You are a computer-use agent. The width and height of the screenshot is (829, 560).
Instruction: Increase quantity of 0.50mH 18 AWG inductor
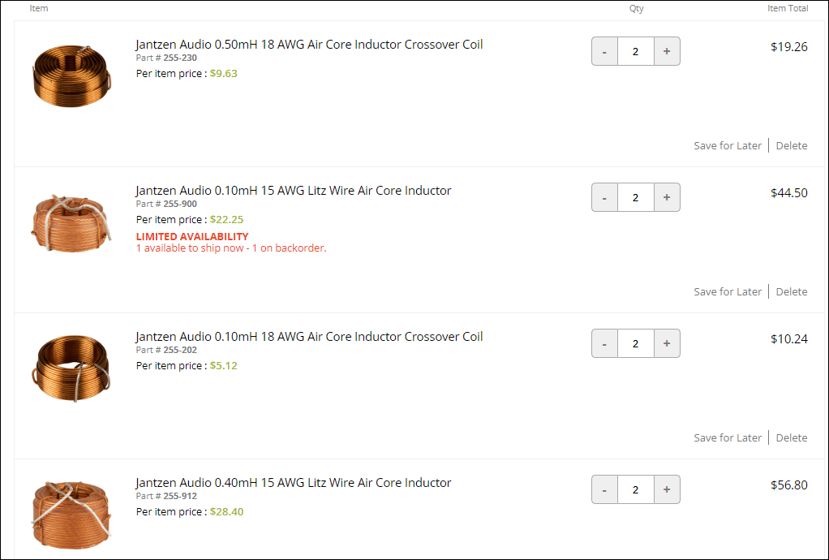click(x=667, y=51)
